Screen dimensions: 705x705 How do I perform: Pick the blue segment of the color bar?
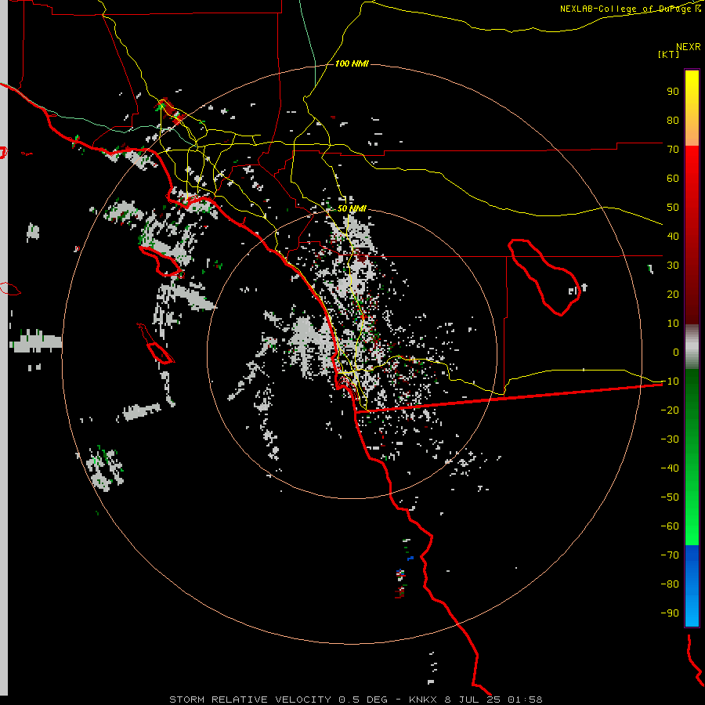pyautogui.click(x=692, y=586)
